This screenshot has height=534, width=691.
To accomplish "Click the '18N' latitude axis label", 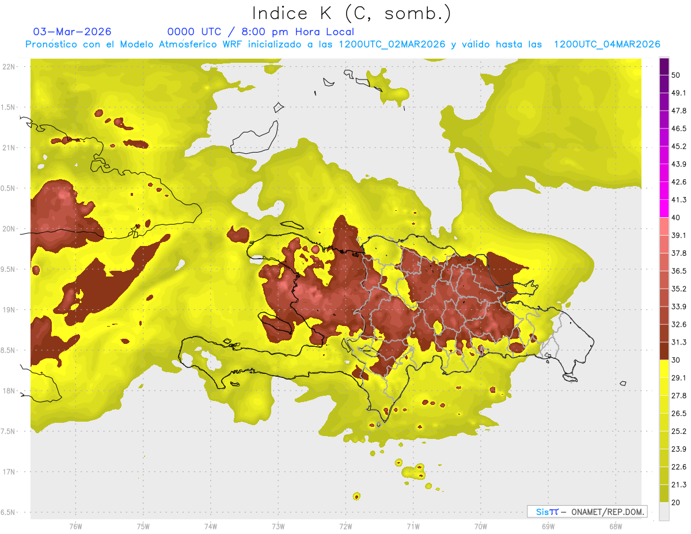I will click(x=9, y=391).
